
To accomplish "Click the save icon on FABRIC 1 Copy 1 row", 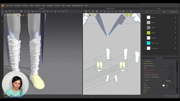I will click(175, 43).
